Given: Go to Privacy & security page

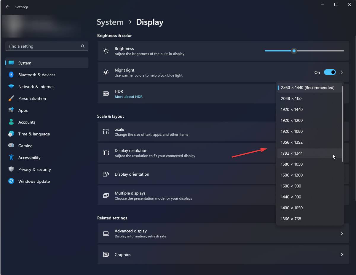Looking at the screenshot, I should point(47,169).
